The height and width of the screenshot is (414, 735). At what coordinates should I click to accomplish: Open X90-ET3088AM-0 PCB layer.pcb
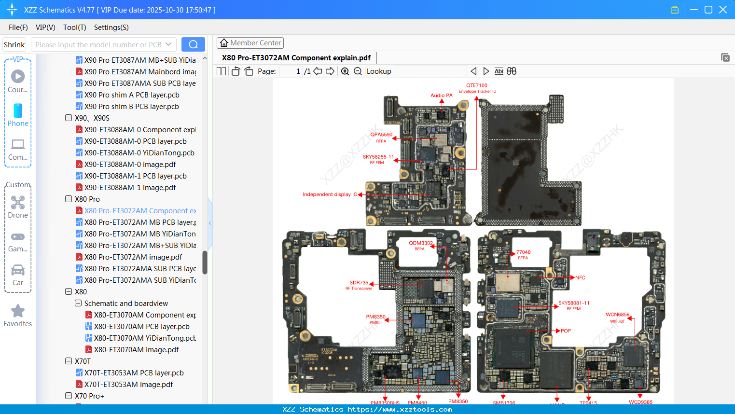pos(131,141)
